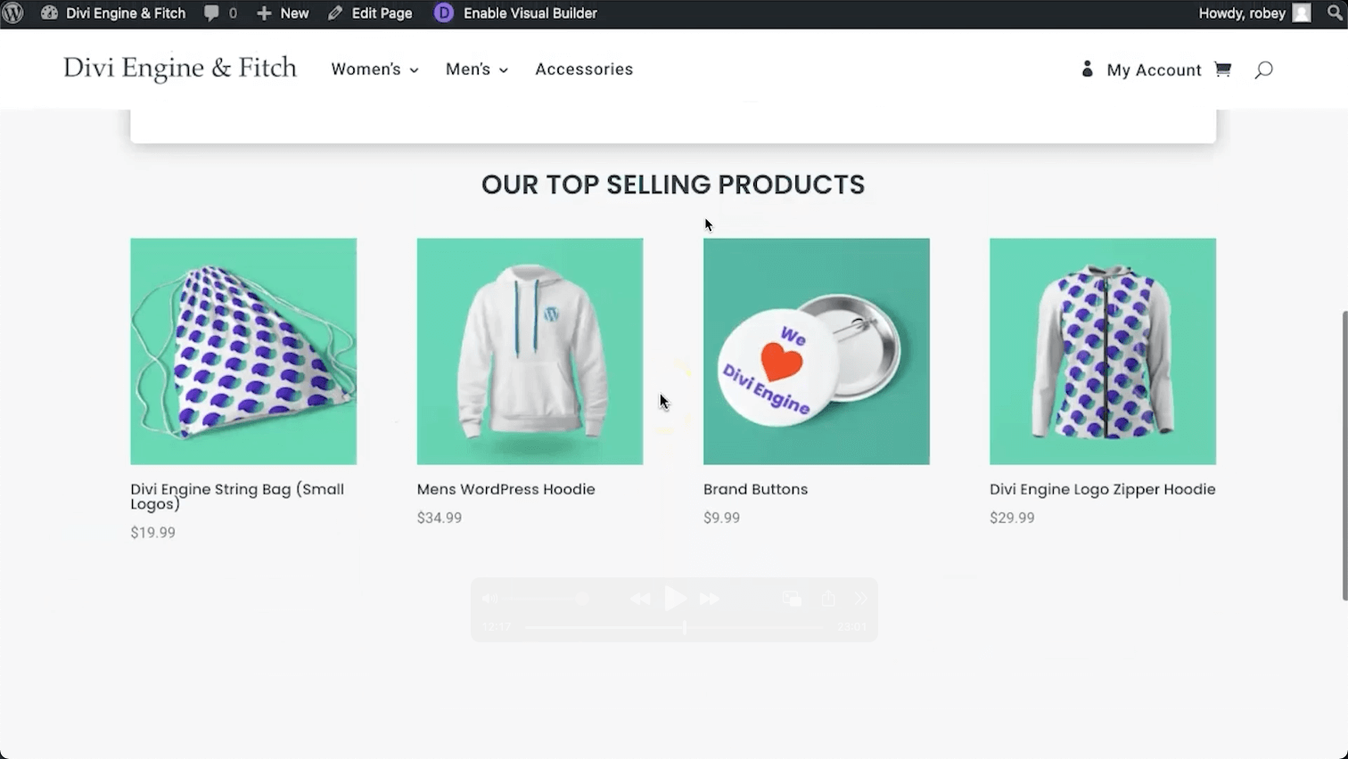Viewport: 1348px width, 759px height.
Task: Open the String Bag product image
Action: pyautogui.click(x=243, y=351)
